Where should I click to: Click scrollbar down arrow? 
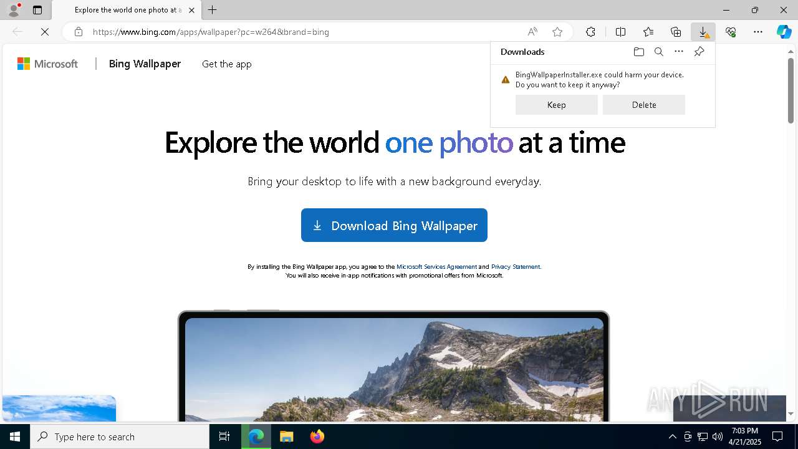click(x=791, y=413)
